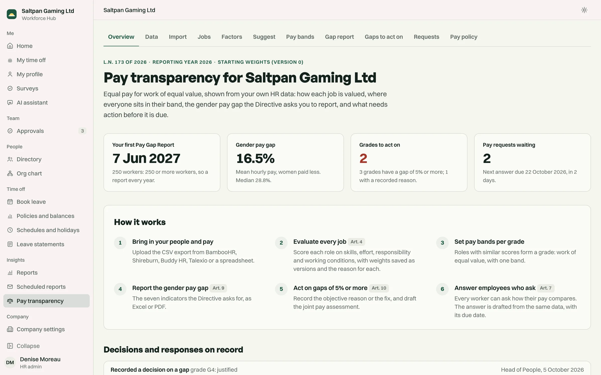
Task: Open the Pay requests waiting card
Action: coord(532,162)
